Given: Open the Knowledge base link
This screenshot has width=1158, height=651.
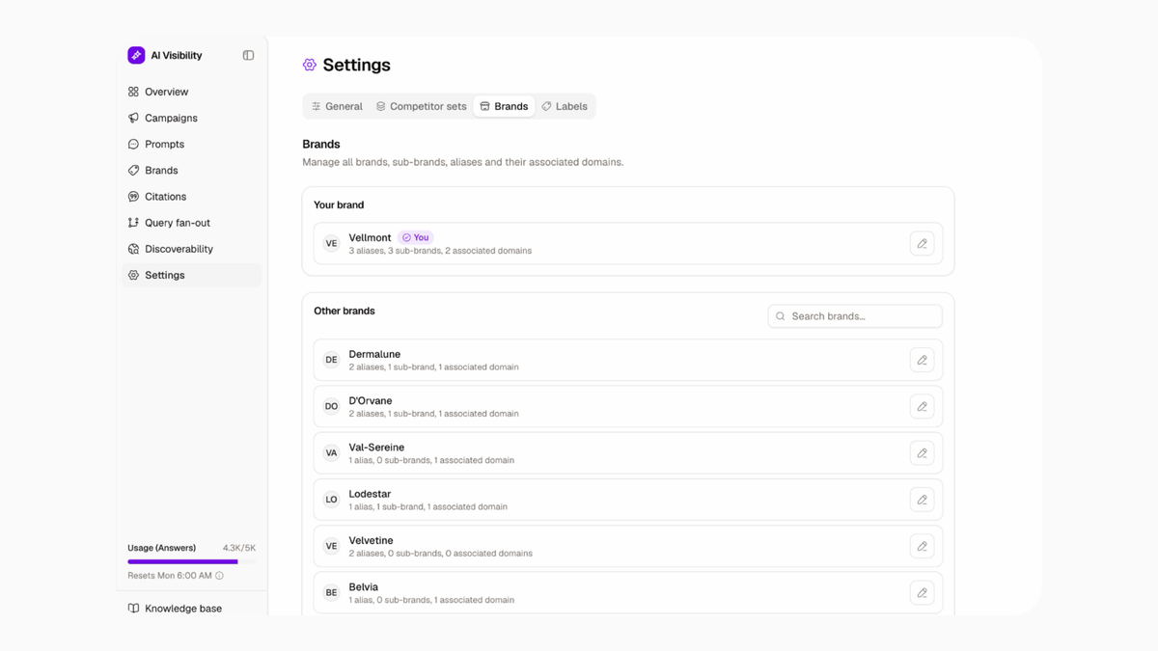Looking at the screenshot, I should click(175, 609).
